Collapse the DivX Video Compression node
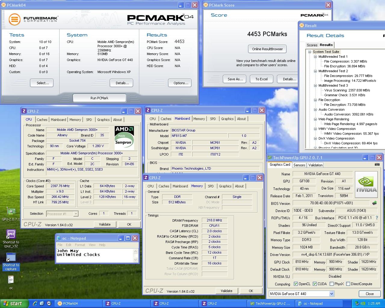 click(315, 138)
